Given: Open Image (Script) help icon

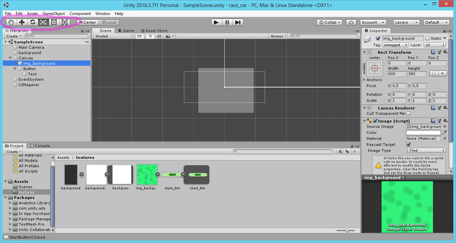Looking at the screenshot, I should pyautogui.click(x=433, y=121).
